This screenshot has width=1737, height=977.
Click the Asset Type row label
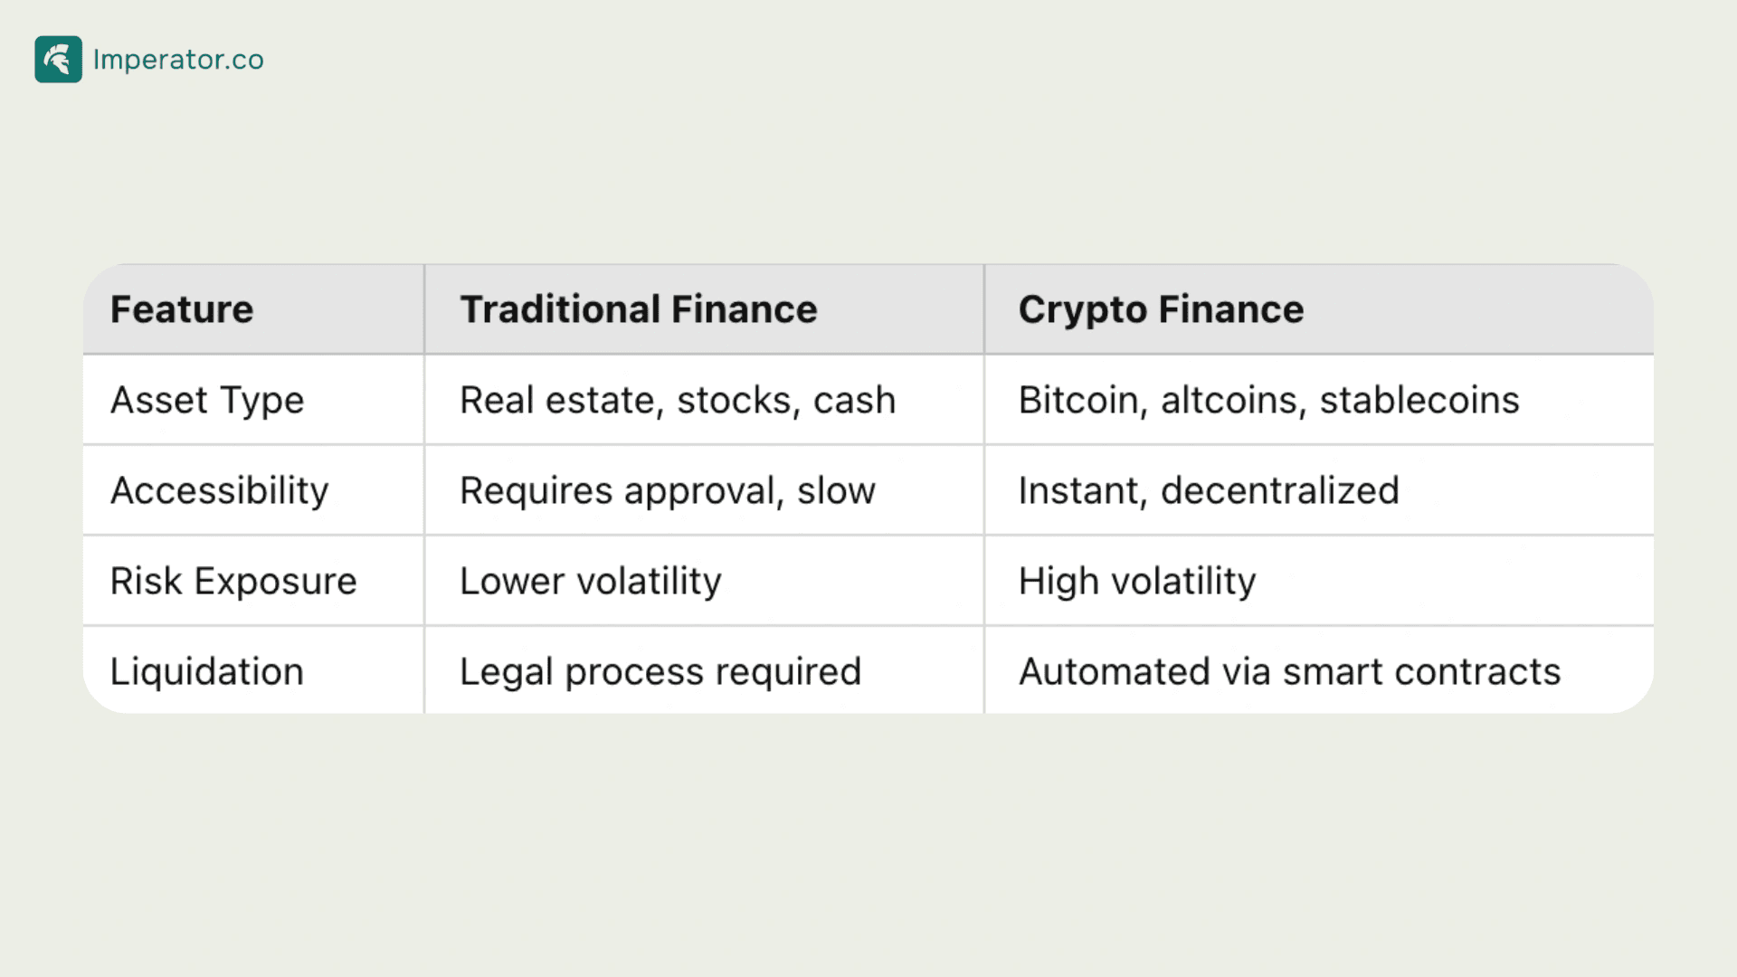[x=207, y=400]
